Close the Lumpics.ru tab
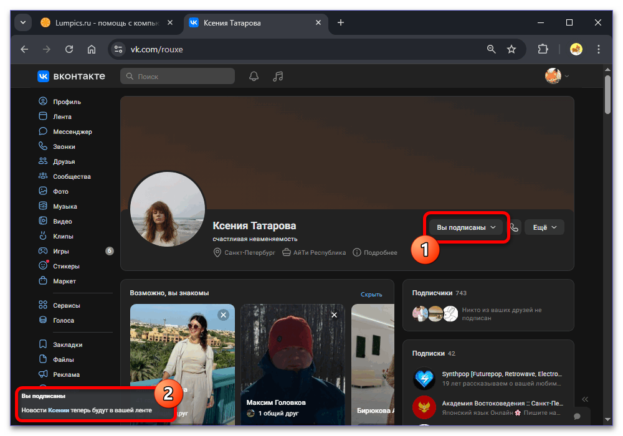The width and height of the screenshot is (623, 436). pyautogui.click(x=170, y=22)
